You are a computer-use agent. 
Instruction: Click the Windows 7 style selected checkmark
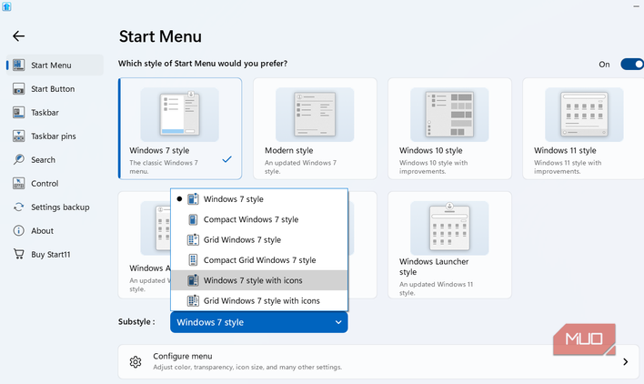[226, 159]
